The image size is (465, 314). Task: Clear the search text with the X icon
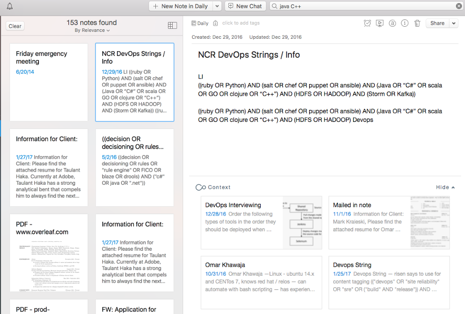459,6
